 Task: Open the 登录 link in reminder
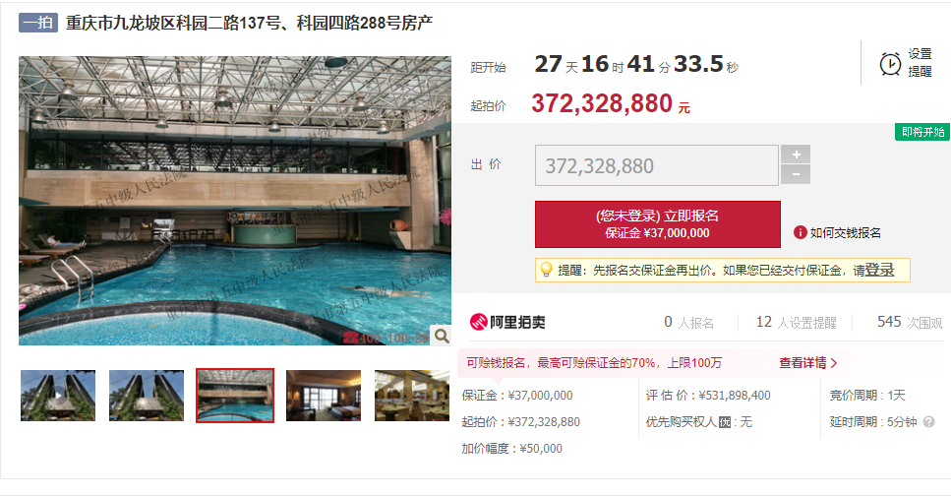pyautogui.click(x=879, y=271)
